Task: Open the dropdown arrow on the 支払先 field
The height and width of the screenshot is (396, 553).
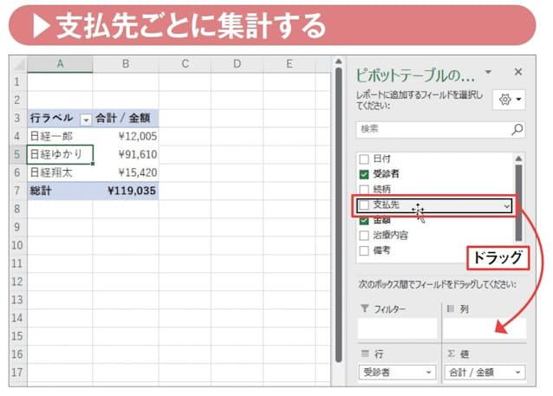Action: coord(506,205)
